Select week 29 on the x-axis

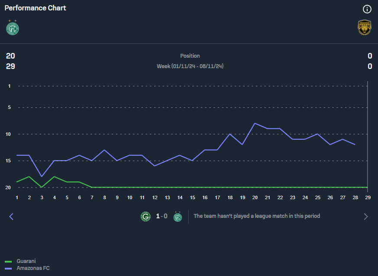(368, 197)
